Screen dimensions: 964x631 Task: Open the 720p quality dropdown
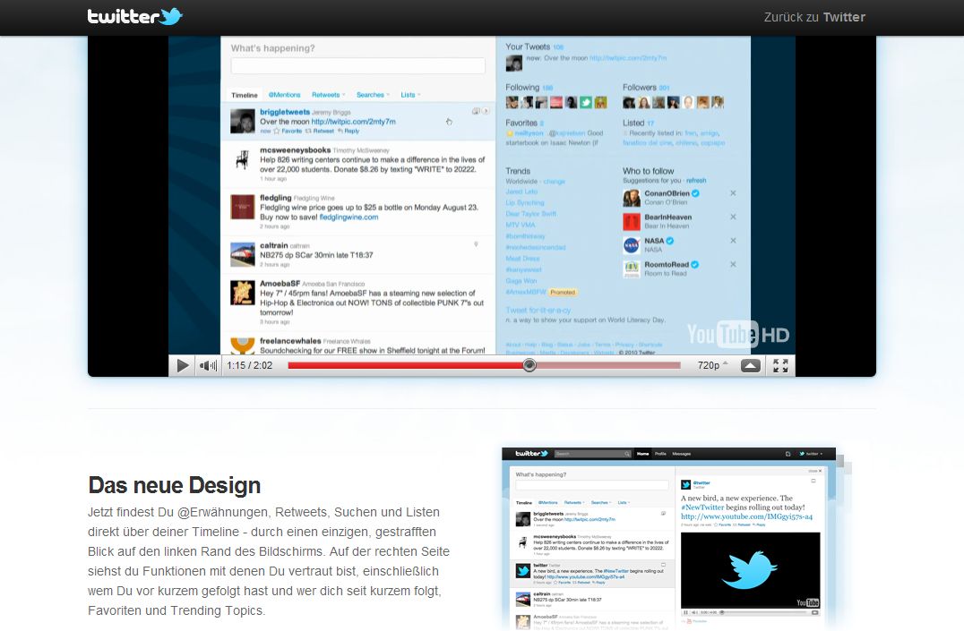click(712, 365)
